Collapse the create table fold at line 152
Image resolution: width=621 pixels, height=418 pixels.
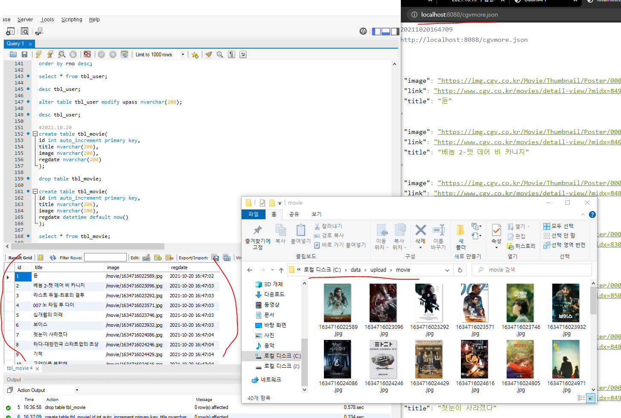pos(35,134)
